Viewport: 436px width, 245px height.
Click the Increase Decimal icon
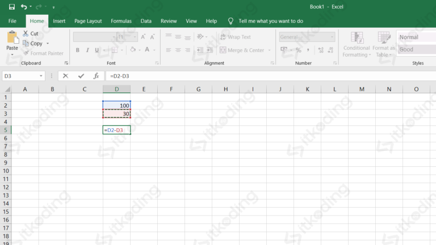(x=321, y=50)
